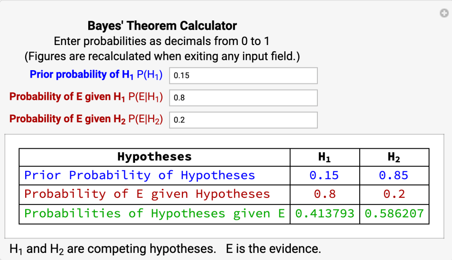The width and height of the screenshot is (452, 260).
Task: Select the posterior value 0.586207 for H2
Action: click(x=394, y=214)
